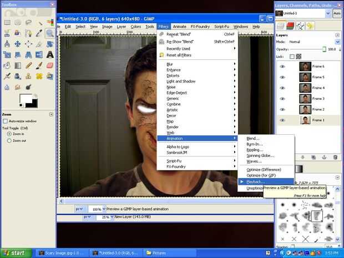The width and height of the screenshot is (344, 258).
Task: Select the Color Picker eyedropper tool
Action: [39, 33]
